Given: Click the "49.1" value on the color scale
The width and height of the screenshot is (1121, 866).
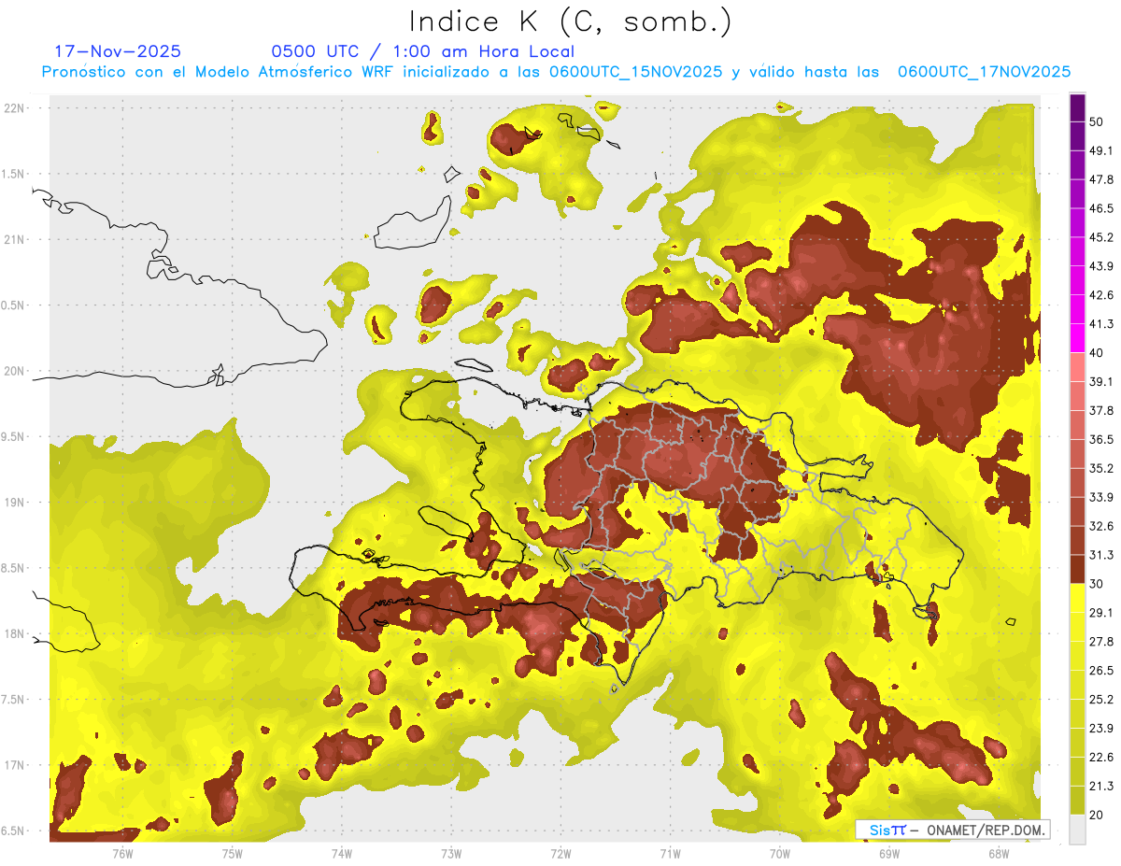Looking at the screenshot, I should 1101,151.
